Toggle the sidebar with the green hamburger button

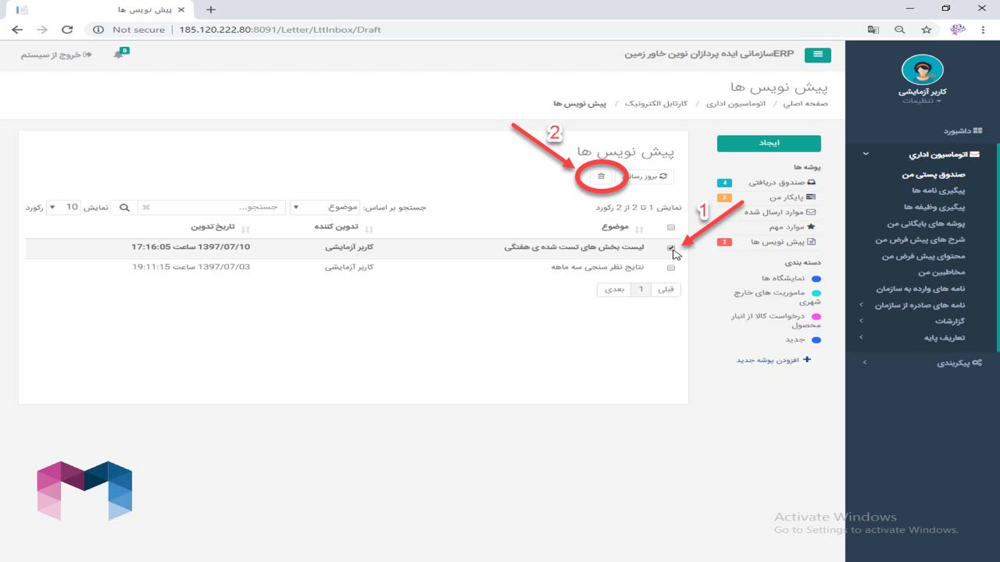(818, 55)
